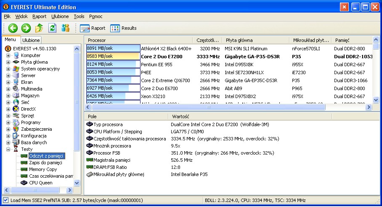Expand the Płyta główna tree node

click(x=8, y=62)
